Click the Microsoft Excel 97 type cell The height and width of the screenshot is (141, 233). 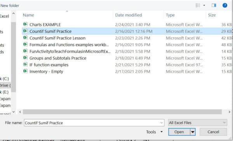tap(184, 65)
